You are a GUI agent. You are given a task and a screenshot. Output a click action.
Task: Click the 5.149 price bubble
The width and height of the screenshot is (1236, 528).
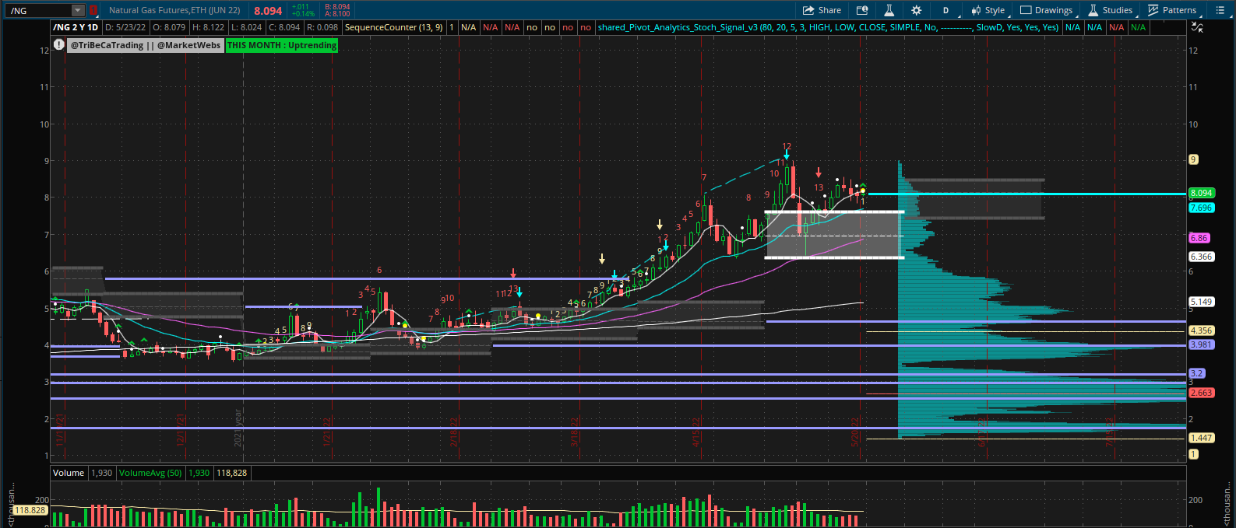coord(1202,302)
